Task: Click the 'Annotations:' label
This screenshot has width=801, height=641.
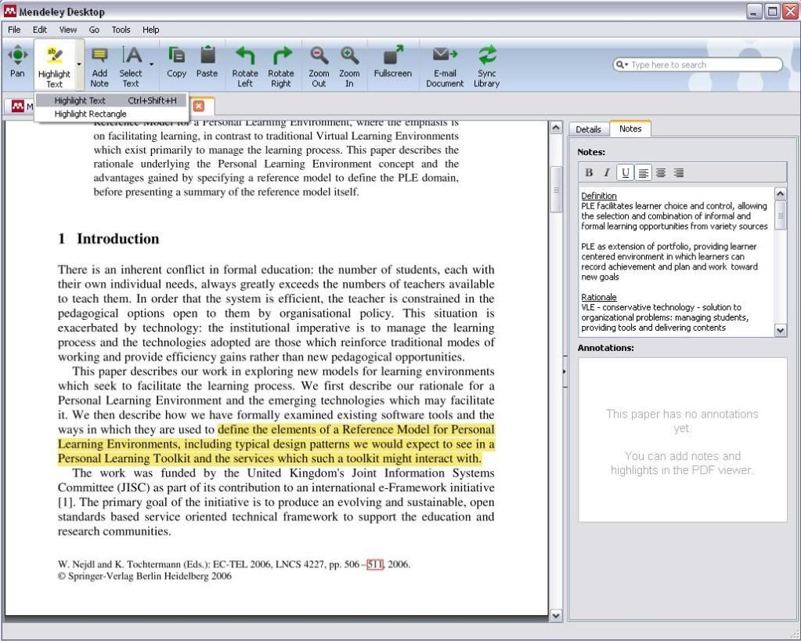Action: point(606,348)
